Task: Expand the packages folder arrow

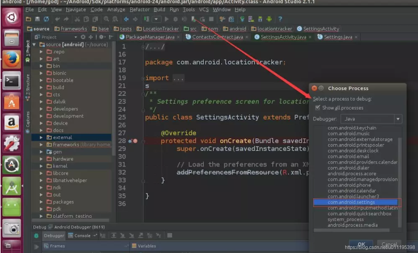Action: click(x=41, y=202)
